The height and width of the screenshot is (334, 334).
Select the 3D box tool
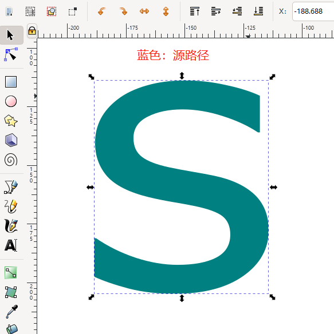pos(11,140)
